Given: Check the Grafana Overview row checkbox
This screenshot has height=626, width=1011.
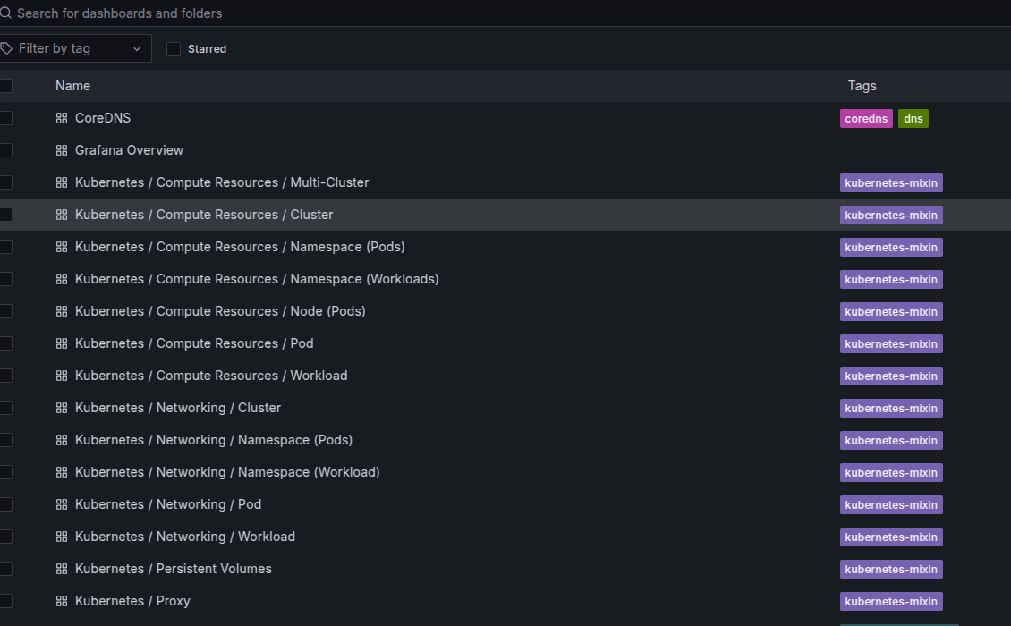Looking at the screenshot, I should click(x=5, y=150).
